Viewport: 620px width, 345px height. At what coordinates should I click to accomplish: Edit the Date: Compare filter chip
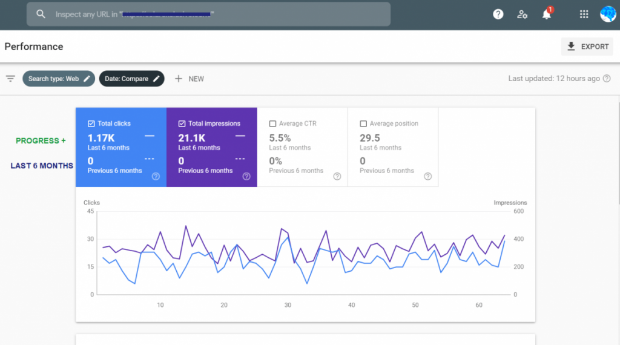pyautogui.click(x=131, y=79)
